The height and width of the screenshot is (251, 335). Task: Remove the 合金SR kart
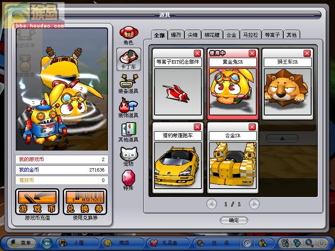coord(253,127)
